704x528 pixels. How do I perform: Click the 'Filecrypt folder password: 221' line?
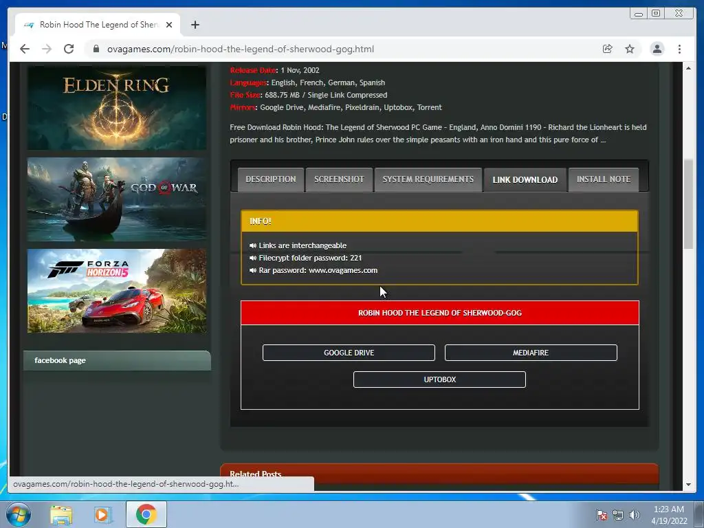[310, 258]
